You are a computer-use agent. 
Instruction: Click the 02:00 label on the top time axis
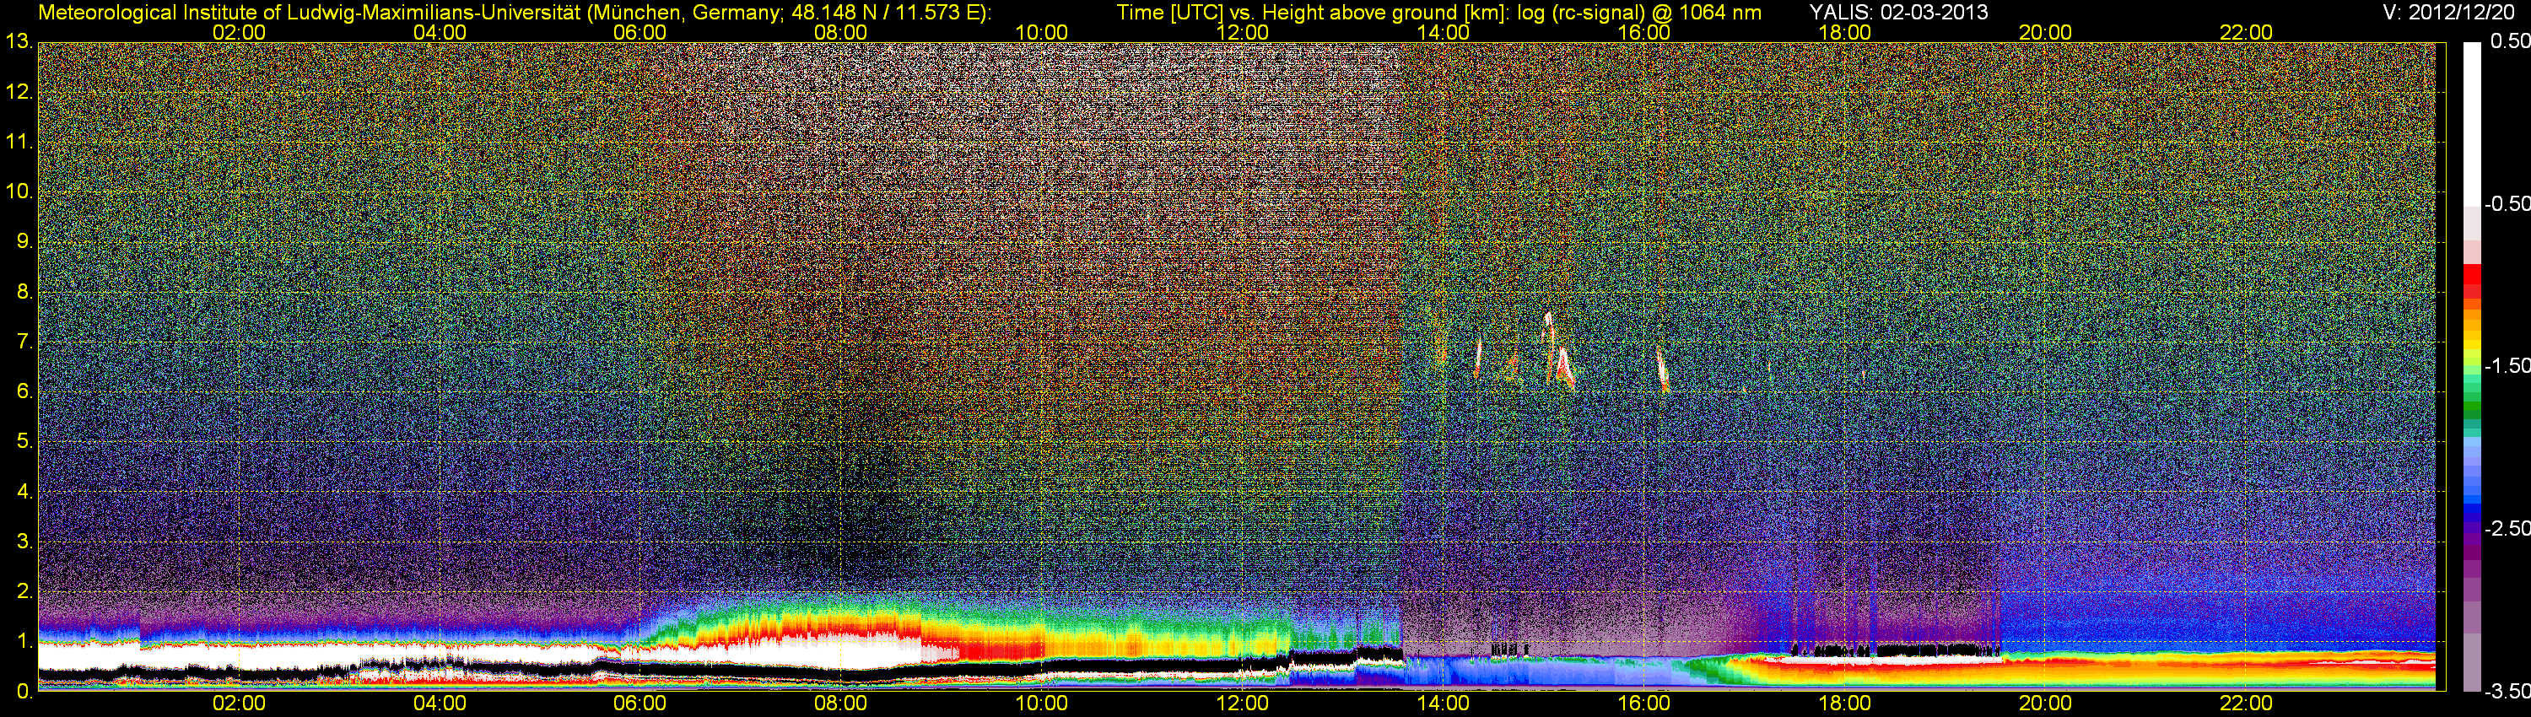(x=239, y=32)
